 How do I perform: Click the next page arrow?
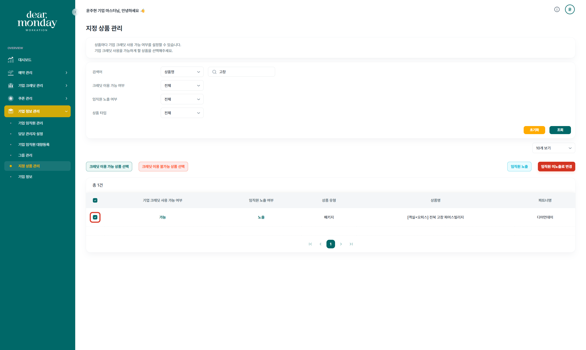pos(341,244)
